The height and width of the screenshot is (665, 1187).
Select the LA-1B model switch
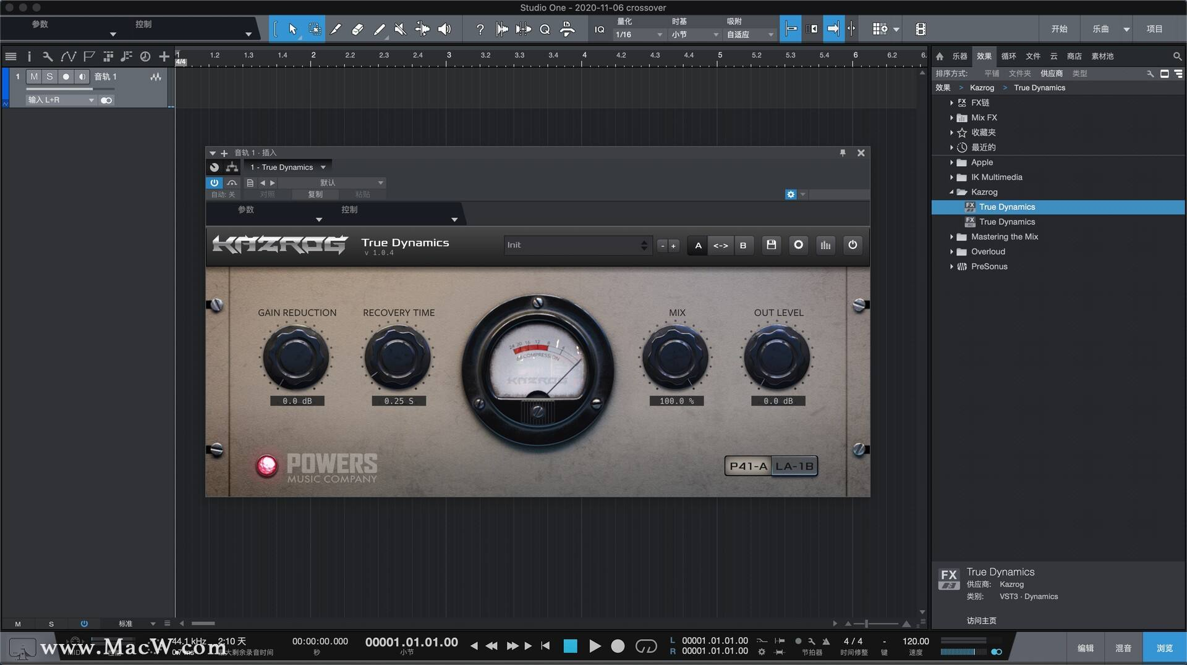794,466
